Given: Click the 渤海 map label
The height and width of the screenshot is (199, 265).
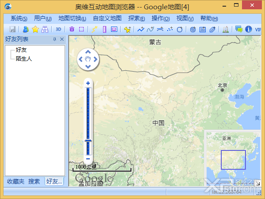Looking at the screenshot, I should coord(239,97).
